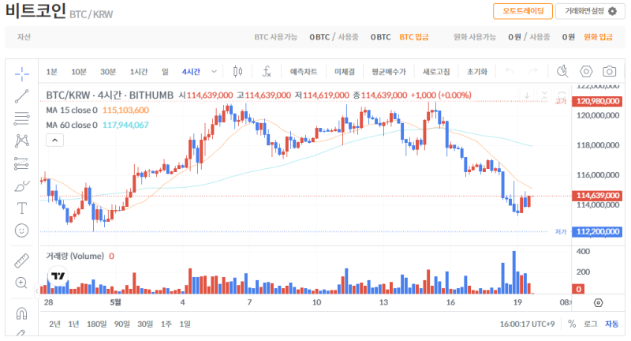Image resolution: width=631 pixels, height=341 pixels.
Task: Toggle the 로그 log scale
Action: point(590,324)
